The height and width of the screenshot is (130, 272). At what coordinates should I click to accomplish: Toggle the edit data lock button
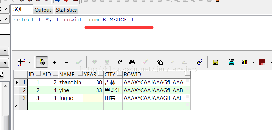(x=42, y=62)
